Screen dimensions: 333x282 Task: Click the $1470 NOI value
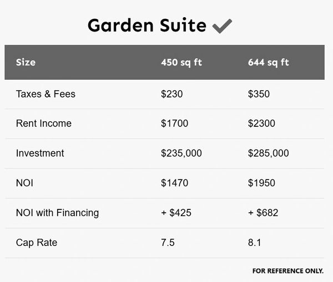(x=174, y=183)
